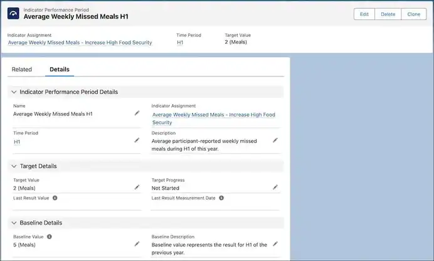Screen dimensions: 434x261
Task: Switch to the Related tab
Action: [22, 70]
